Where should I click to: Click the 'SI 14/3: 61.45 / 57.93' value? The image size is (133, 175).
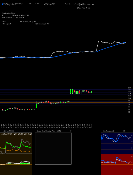(x=20, y=15)
